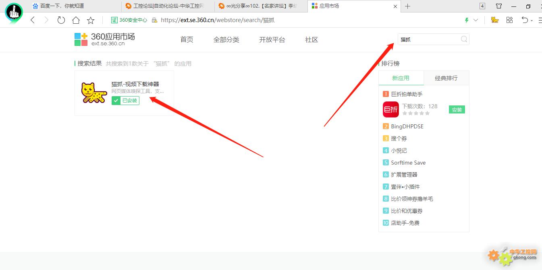Click the 下载次数：128 text
Screen dimensions: 542x270
pyautogui.click(x=419, y=106)
